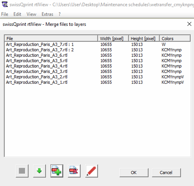Click the Cancel button
This screenshot has width=194, height=186.
tap(166, 173)
